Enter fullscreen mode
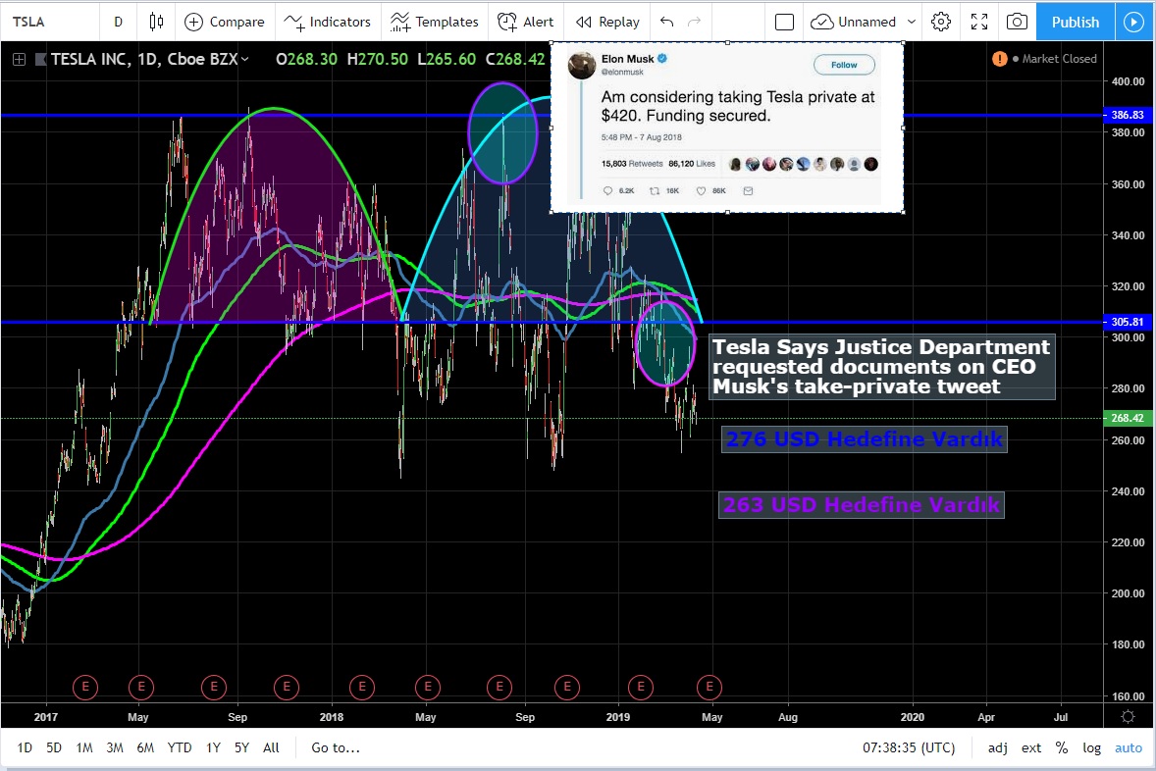This screenshot has height=771, width=1156. tap(979, 22)
